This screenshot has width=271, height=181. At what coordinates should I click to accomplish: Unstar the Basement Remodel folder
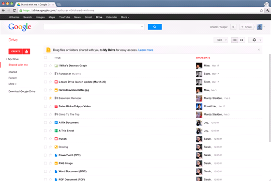tap(50, 98)
